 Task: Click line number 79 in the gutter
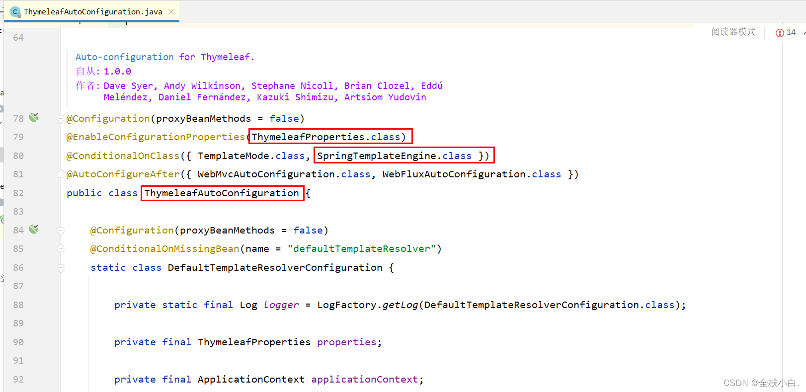[x=18, y=137]
